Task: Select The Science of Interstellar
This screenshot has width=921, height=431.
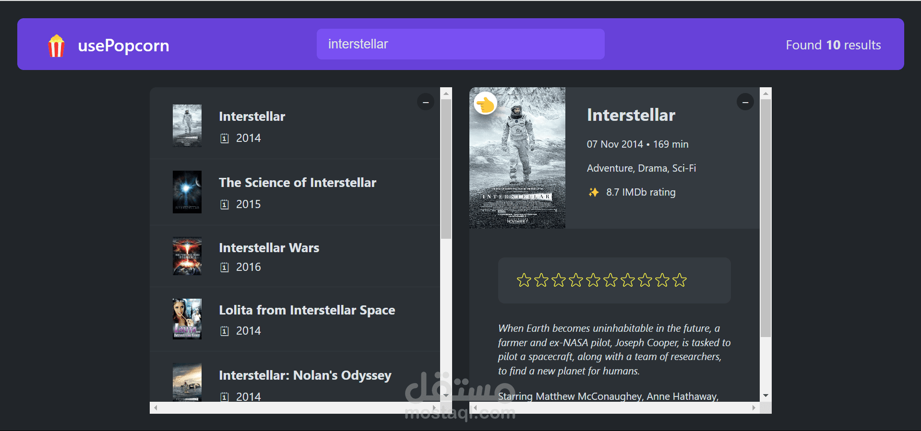Action: click(295, 192)
